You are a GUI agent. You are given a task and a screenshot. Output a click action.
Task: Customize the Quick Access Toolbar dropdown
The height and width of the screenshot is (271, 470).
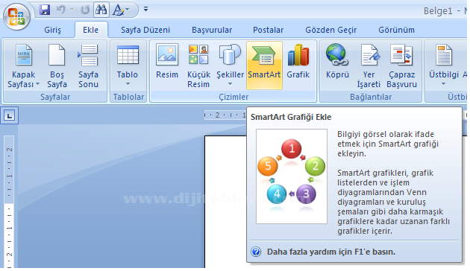point(145,10)
